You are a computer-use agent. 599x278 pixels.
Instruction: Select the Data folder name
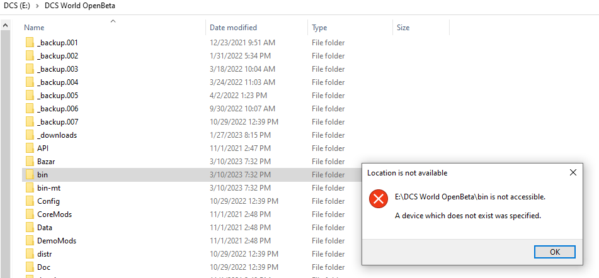coord(45,228)
